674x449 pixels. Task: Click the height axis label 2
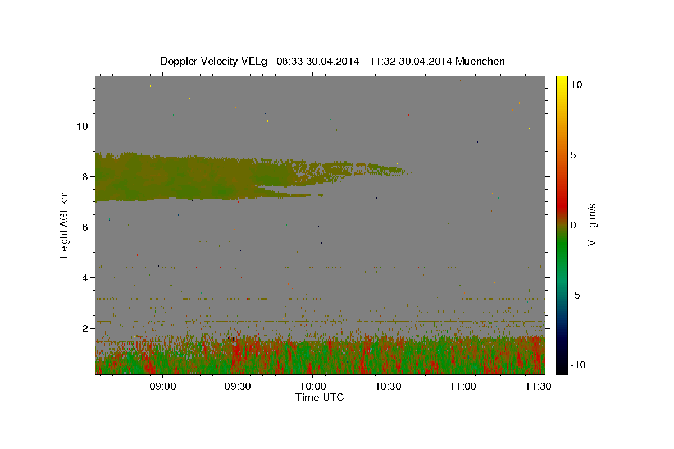pyautogui.click(x=85, y=328)
